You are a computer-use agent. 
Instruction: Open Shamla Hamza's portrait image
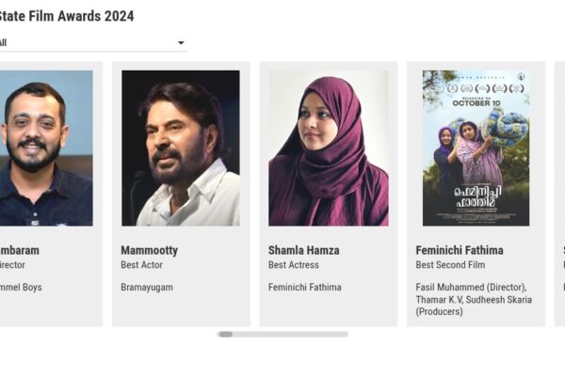click(x=328, y=148)
